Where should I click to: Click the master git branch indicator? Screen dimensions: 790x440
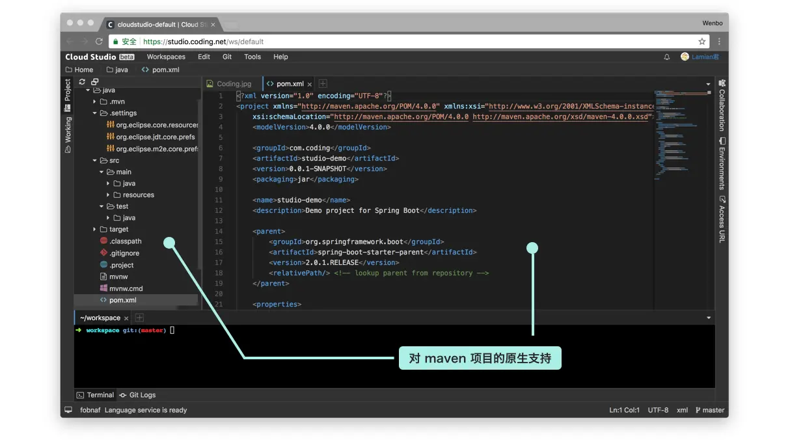(709, 410)
